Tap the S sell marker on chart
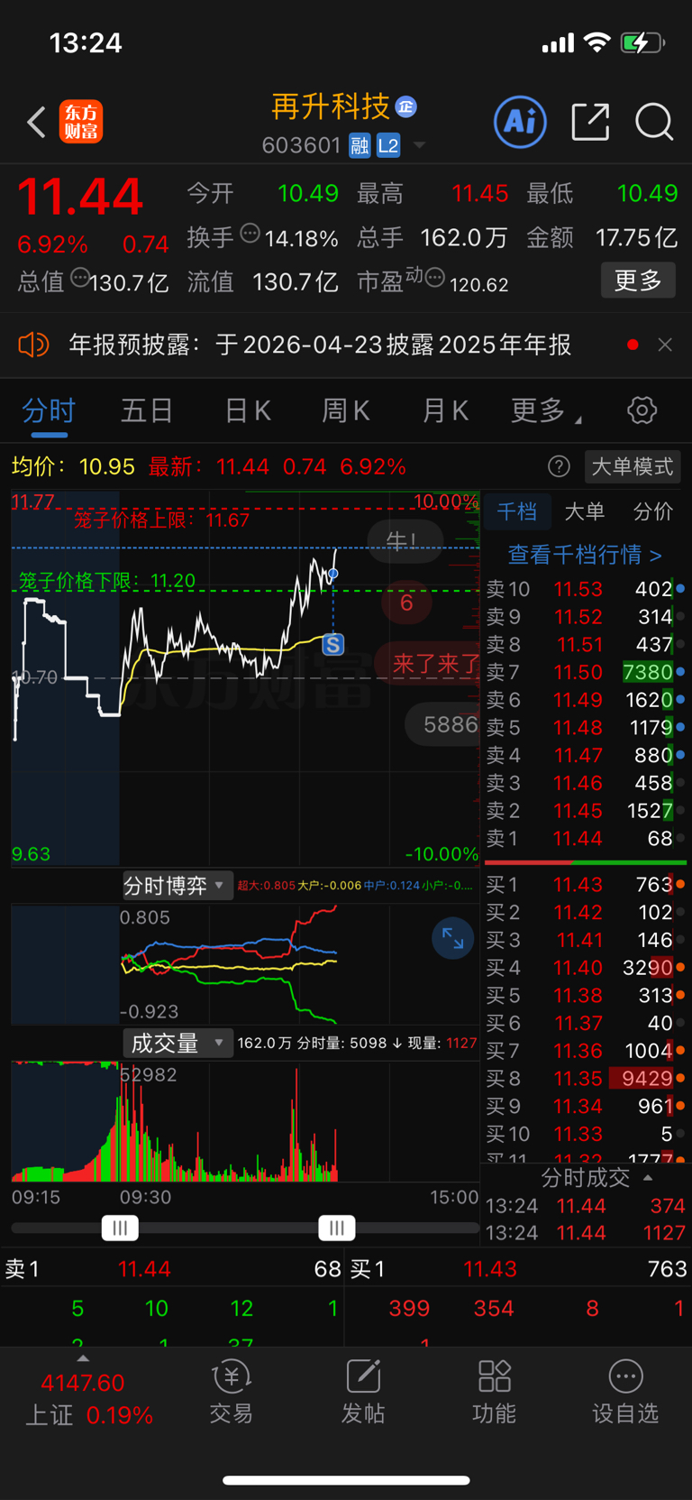The width and height of the screenshot is (692, 1500). (x=333, y=644)
